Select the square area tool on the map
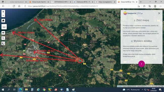This screenshot has width=164, height=92. tap(3, 43)
